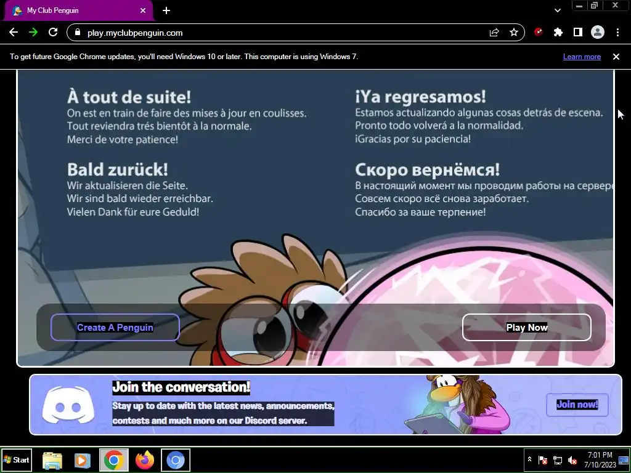Launch the media player taskbar icon
The image size is (631, 473).
[x=82, y=460]
